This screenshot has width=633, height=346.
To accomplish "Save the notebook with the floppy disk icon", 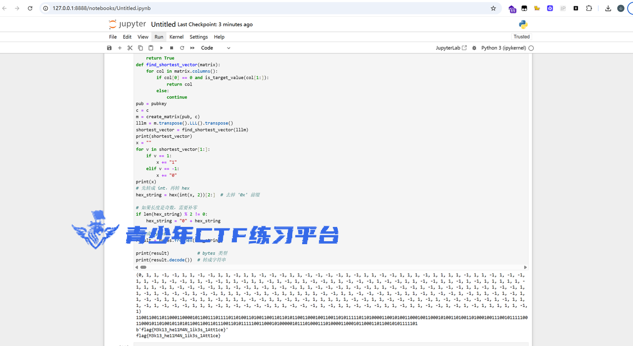I will 109,48.
